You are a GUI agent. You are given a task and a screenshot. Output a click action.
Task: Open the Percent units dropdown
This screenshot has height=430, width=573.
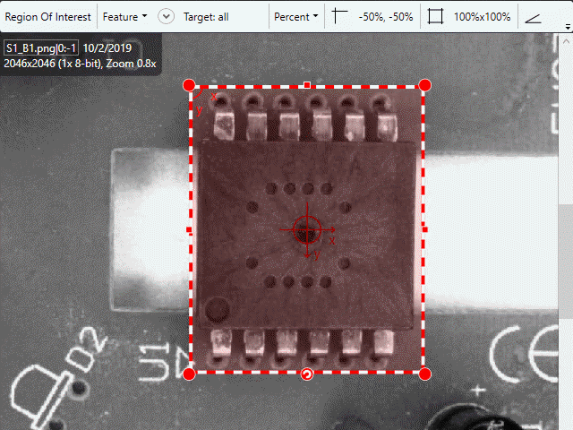tap(296, 16)
